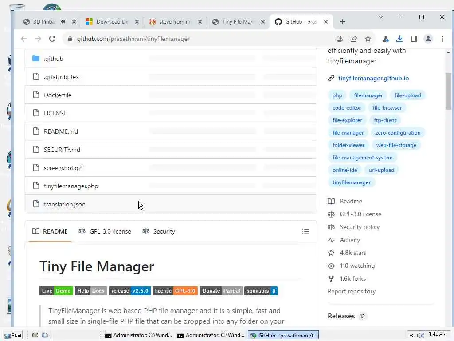Click the Donate Paypal badge
This screenshot has height=341, width=454.
point(221,291)
